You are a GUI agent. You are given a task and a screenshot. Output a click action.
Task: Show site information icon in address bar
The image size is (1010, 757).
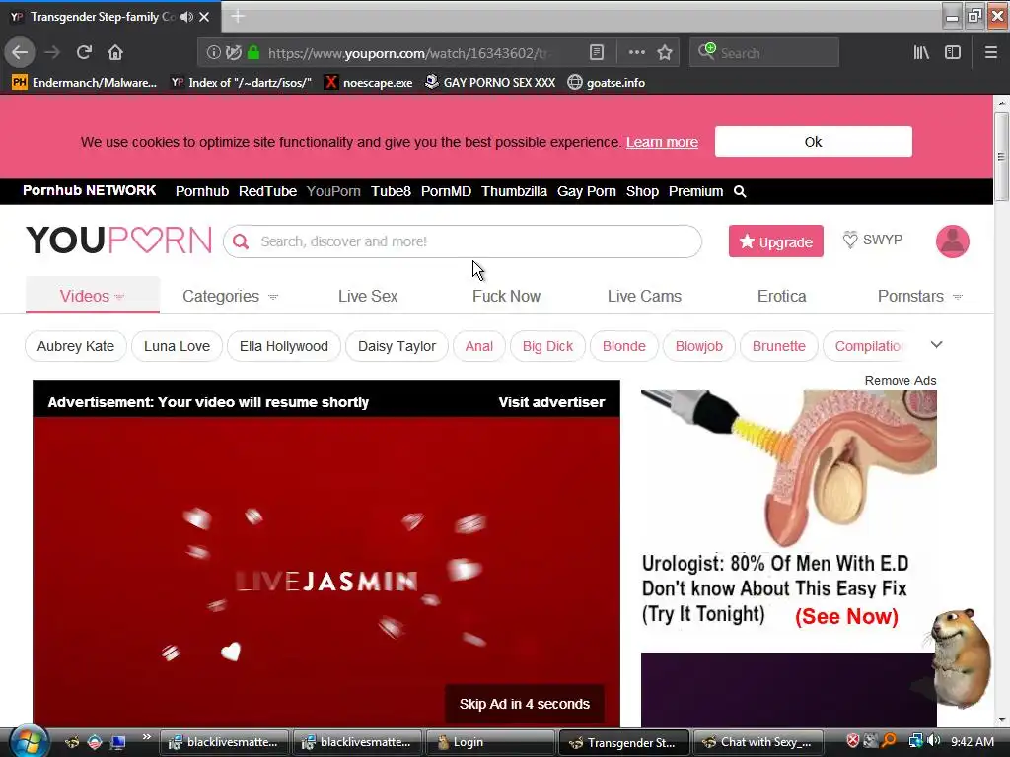213,53
